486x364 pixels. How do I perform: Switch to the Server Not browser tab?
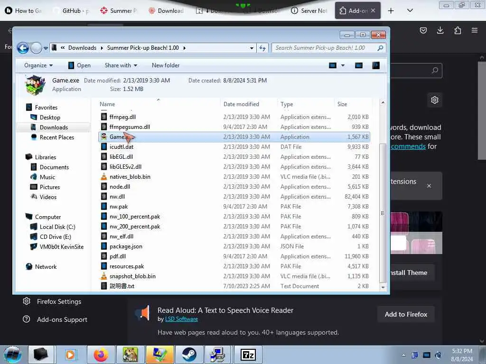coord(309,11)
